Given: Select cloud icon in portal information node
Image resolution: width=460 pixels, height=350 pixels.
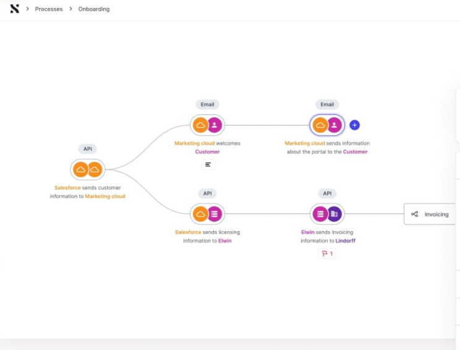Looking at the screenshot, I should click(x=320, y=126).
